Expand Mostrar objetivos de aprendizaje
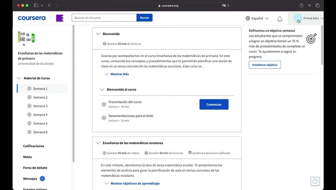336x190 pixels. click(135, 183)
